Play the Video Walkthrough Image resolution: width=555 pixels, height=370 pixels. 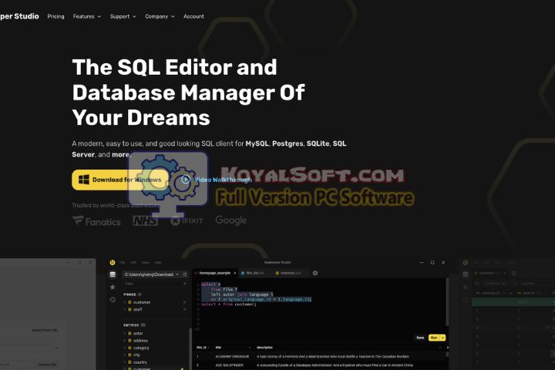217,180
